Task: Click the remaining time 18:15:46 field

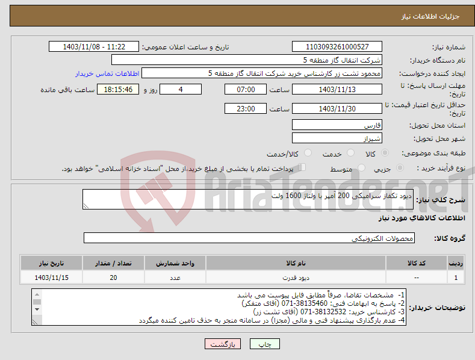Action: [x=118, y=89]
